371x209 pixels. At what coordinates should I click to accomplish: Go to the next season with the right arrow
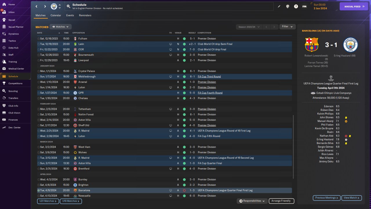(274, 27)
